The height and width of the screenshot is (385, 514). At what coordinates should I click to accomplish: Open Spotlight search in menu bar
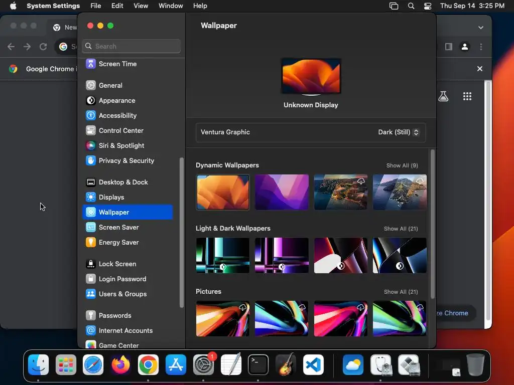pos(411,6)
